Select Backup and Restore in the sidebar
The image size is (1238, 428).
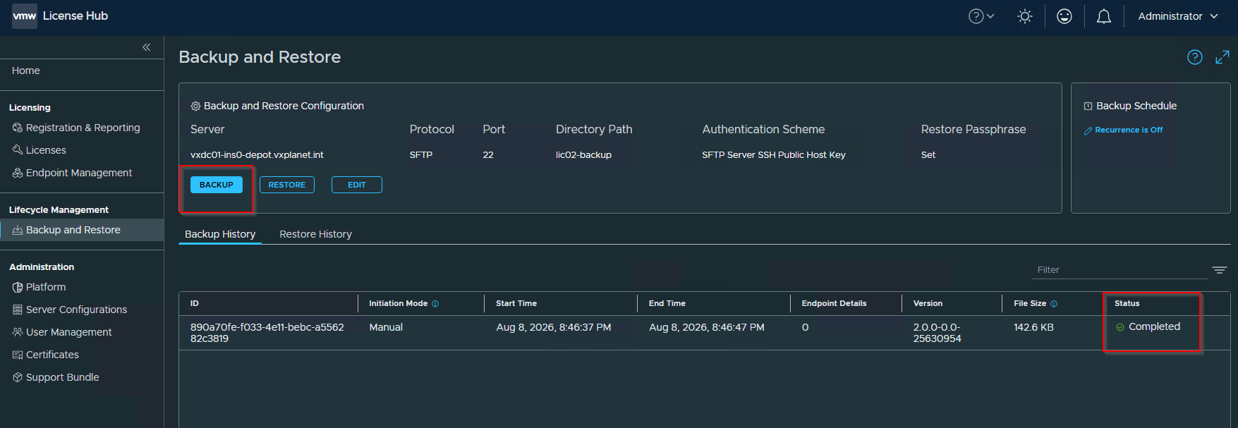[x=82, y=230]
